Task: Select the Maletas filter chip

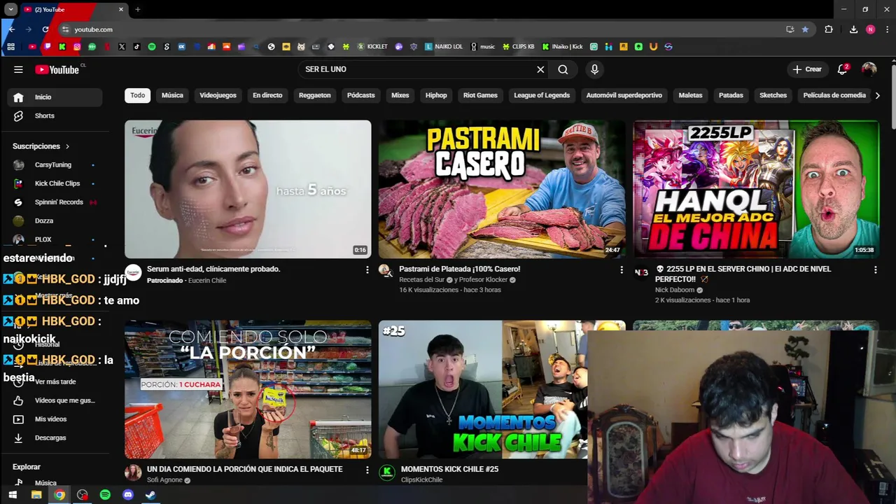Action: coord(690,95)
